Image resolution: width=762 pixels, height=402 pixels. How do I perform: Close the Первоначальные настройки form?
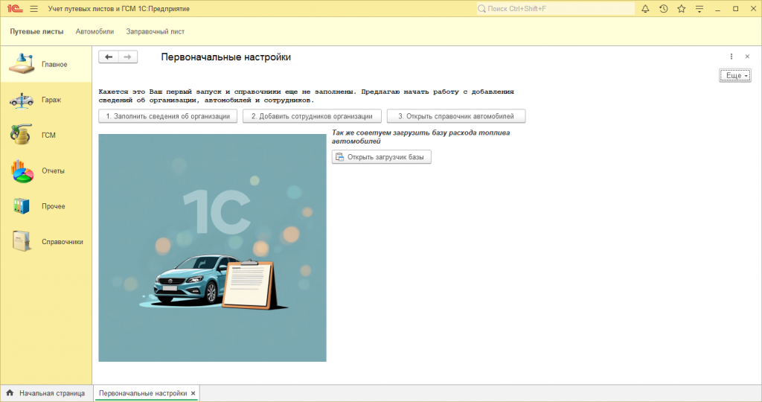click(747, 57)
